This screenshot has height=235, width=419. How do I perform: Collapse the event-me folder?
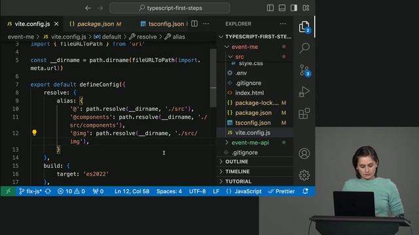pyautogui.click(x=255, y=47)
